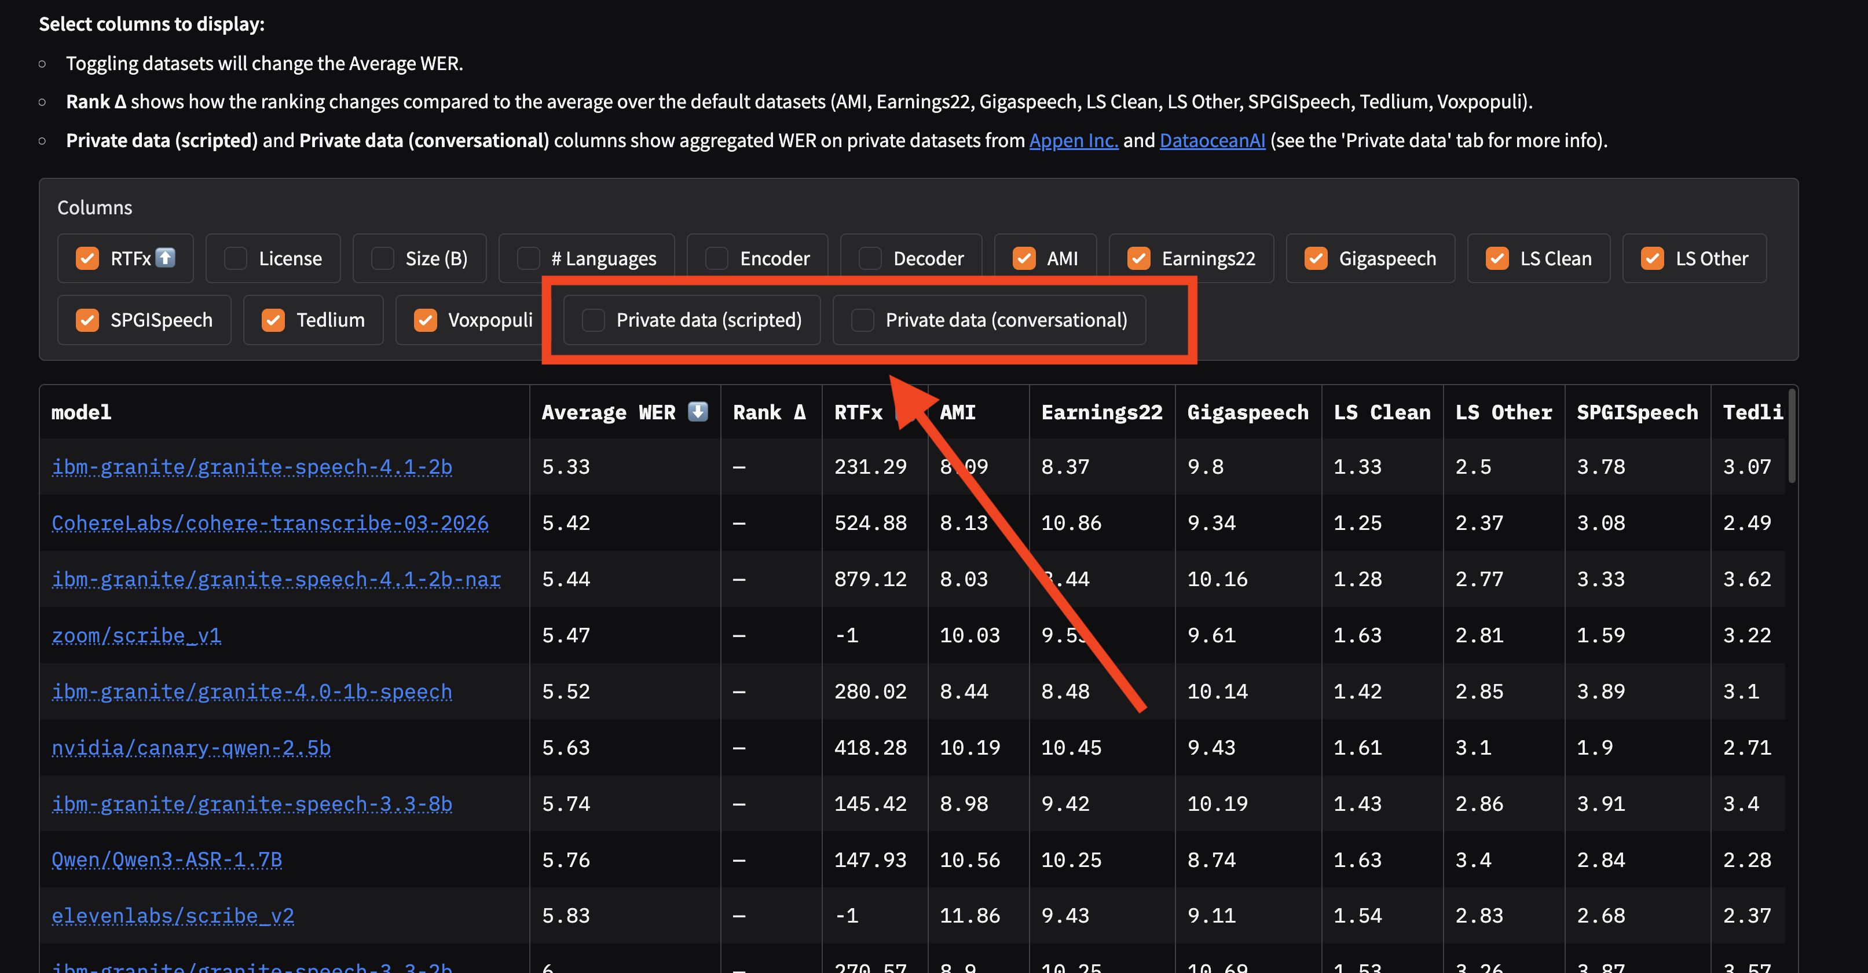Select Average WER value 5.33

[x=566, y=466]
